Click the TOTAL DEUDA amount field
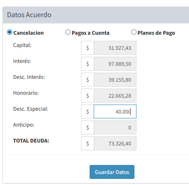 pyautogui.click(x=115, y=143)
